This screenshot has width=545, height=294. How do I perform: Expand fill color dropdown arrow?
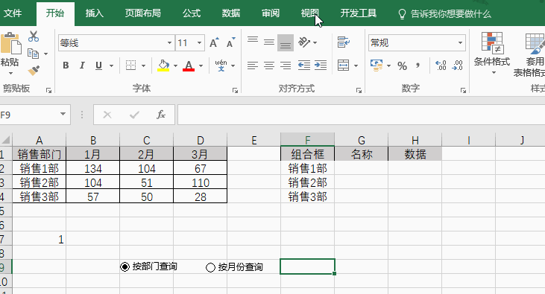175,65
